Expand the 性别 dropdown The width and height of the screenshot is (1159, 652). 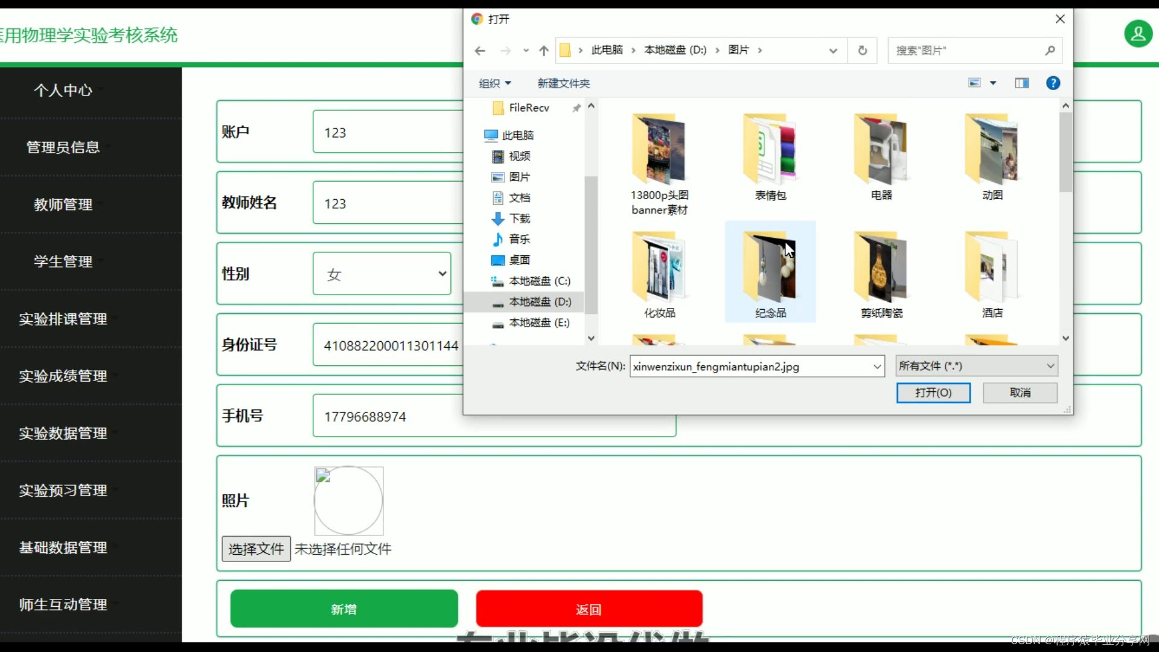coord(382,274)
